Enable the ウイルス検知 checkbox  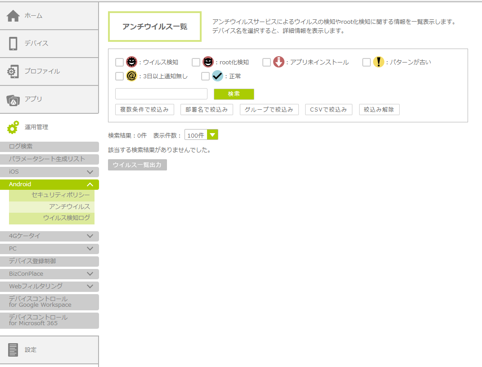pos(119,62)
